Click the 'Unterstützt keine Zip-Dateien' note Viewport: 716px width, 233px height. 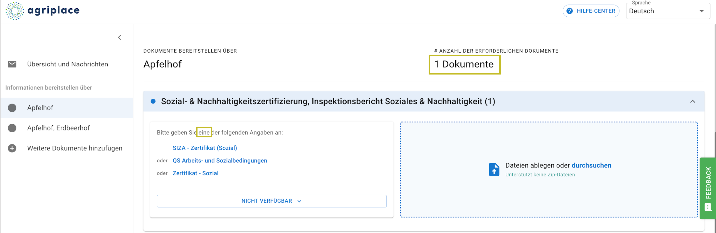click(x=540, y=175)
